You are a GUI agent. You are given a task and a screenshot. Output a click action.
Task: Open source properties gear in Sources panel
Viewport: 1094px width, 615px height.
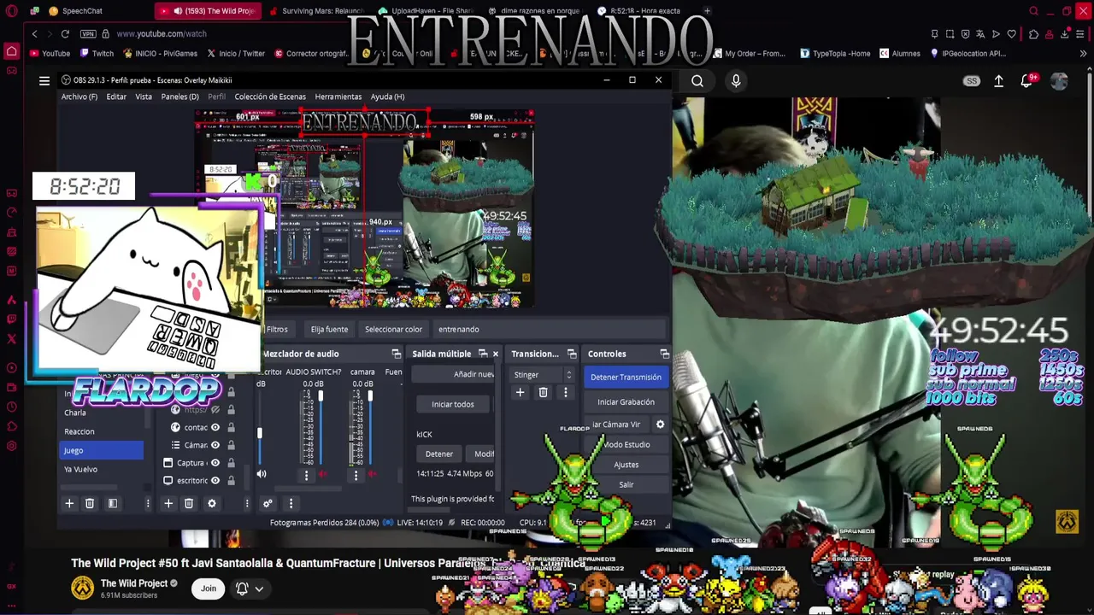212,503
